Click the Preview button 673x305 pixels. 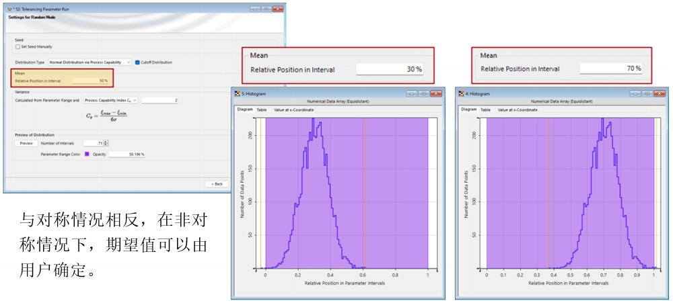coord(26,143)
